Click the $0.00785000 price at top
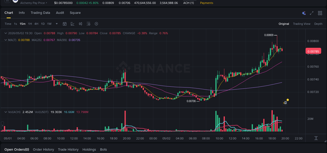 [63, 3]
